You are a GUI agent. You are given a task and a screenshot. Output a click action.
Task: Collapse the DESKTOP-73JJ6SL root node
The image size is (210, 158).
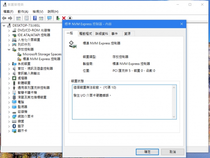(4, 26)
